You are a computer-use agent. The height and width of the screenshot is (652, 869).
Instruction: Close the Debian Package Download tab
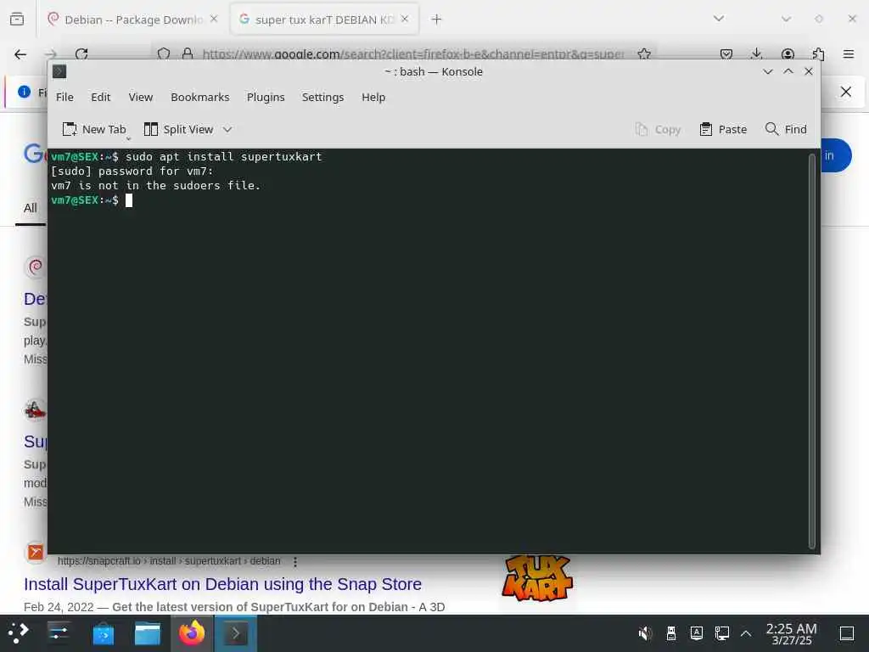[x=214, y=20]
